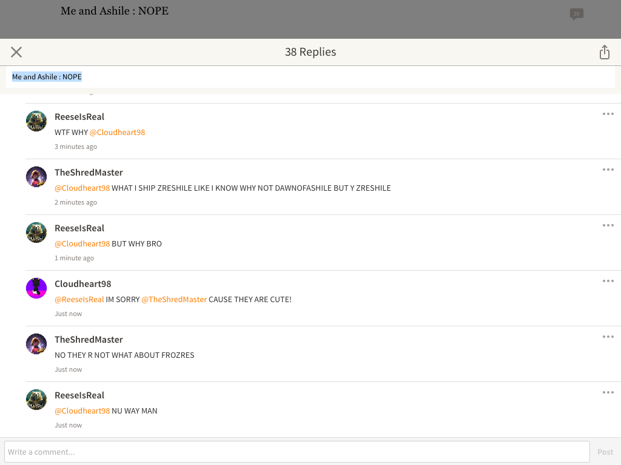Open the 39 comments bubble icon
The height and width of the screenshot is (465, 621).
[x=577, y=15]
